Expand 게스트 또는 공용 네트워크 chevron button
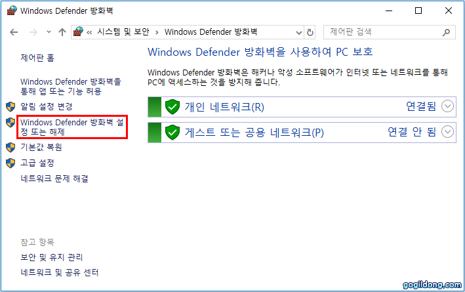Screen dimensions: 465x292 point(447,132)
